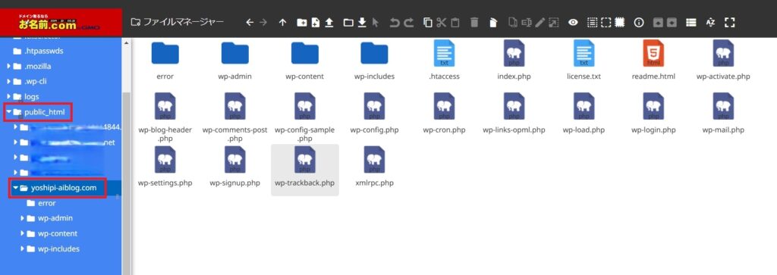Go forward with the right arrow
777x275 pixels.
(x=263, y=22)
